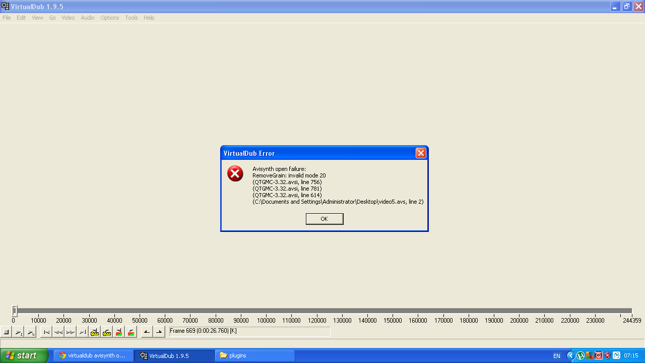Screen dimensions: 645x363
Task: Open the Video menu
Action: 68,18
